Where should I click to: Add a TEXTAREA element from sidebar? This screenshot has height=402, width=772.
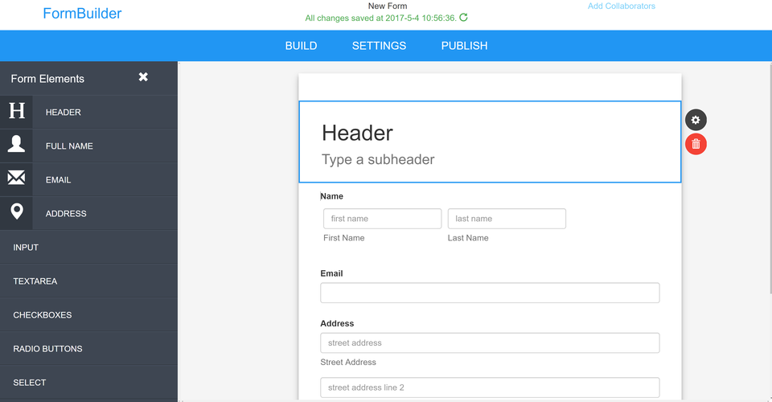tap(35, 281)
